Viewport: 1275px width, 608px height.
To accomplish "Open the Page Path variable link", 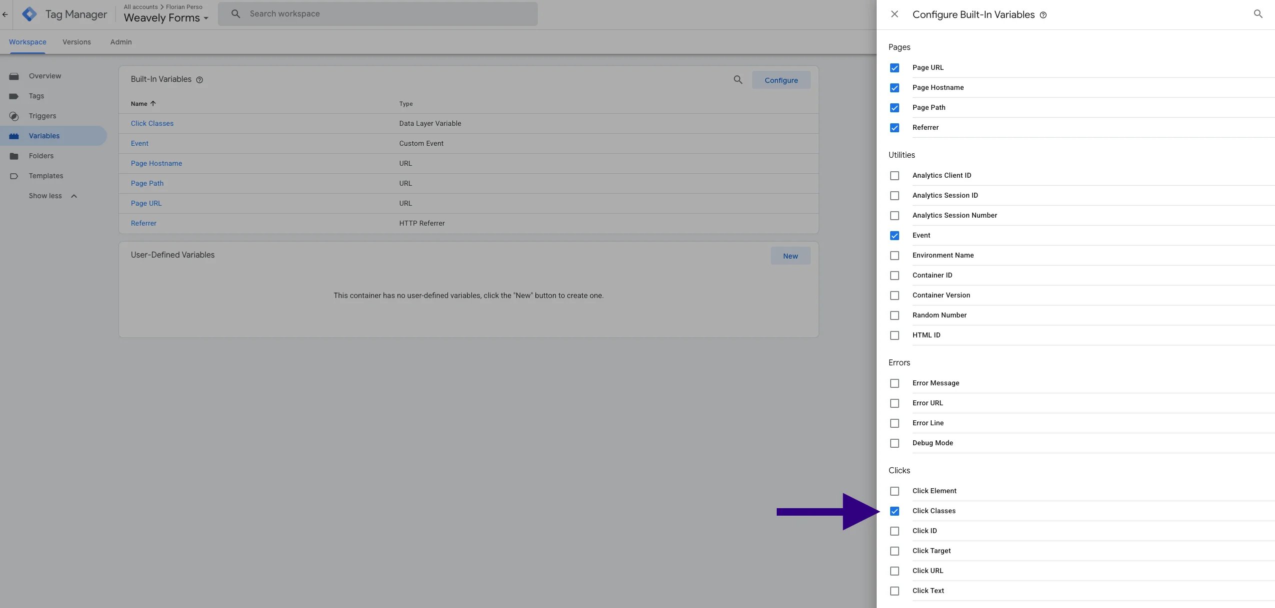I will [147, 183].
